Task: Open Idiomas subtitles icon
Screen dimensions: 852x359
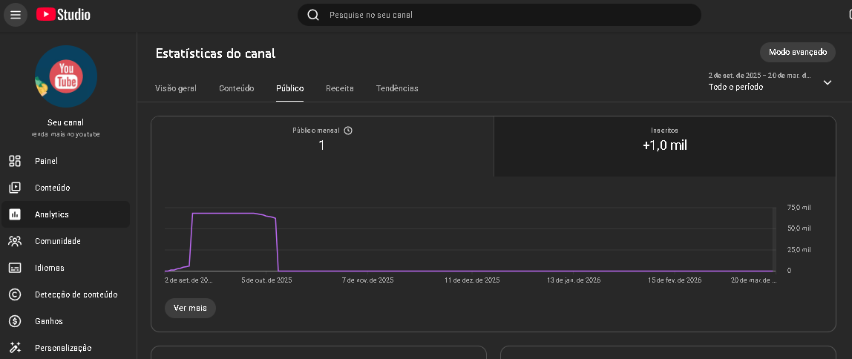Action: coord(15,268)
